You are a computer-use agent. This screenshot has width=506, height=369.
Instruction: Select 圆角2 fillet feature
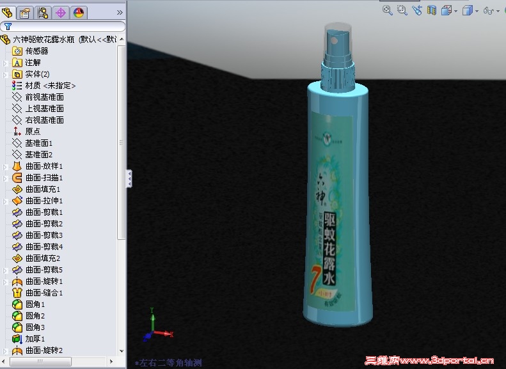[35, 316]
